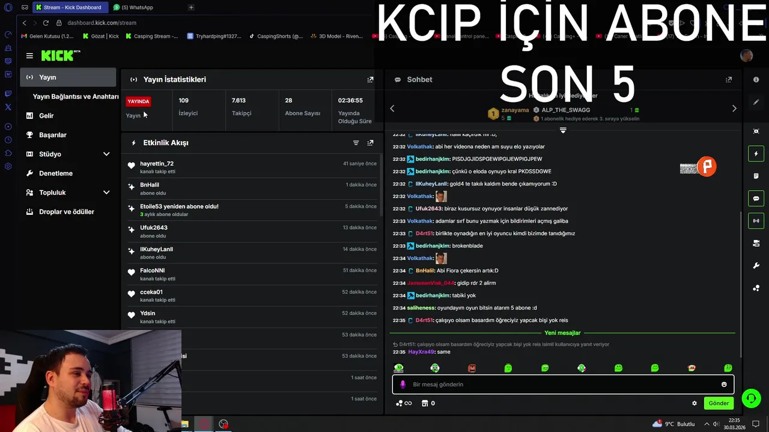Expand the Stüdyo submenu chevron
Screen dimensions: 769x432
[106, 154]
